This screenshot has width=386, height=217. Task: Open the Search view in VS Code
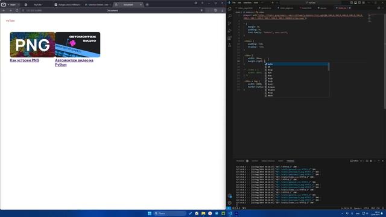[230, 16]
